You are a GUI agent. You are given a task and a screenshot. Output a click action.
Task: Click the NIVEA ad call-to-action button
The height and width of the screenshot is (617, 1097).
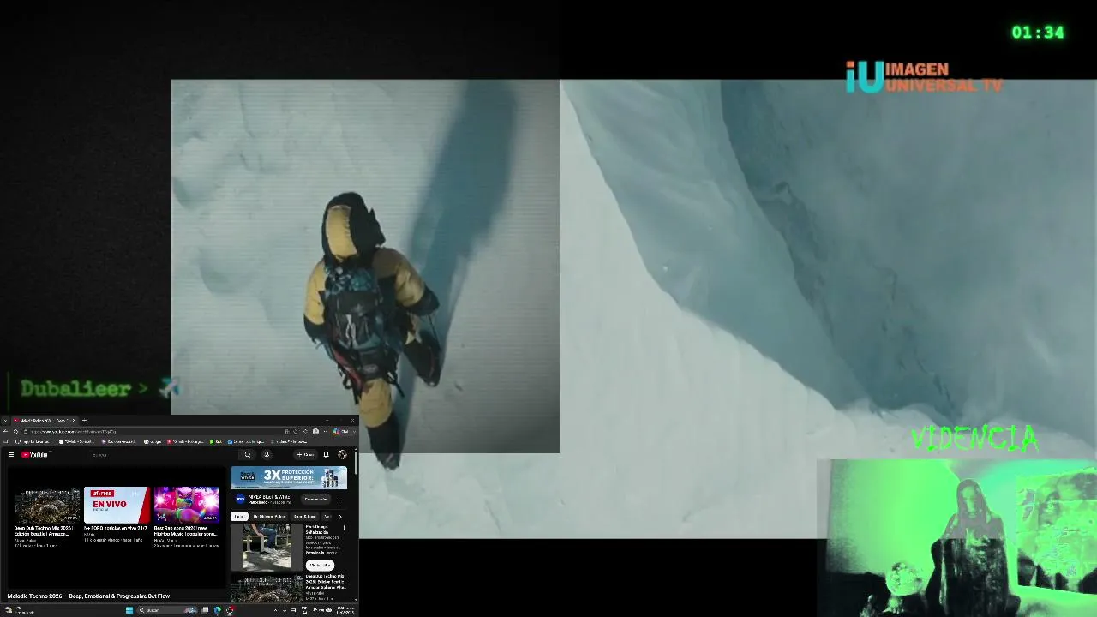[x=315, y=499]
